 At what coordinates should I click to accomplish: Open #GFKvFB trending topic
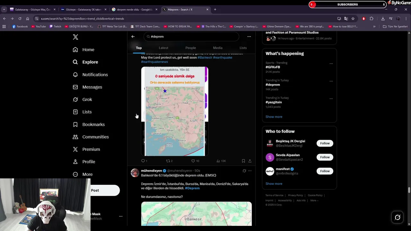[273, 67]
